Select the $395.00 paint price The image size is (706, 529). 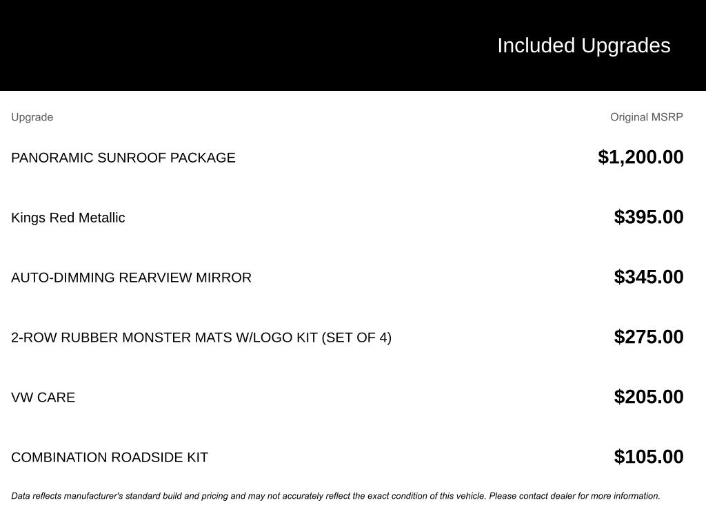648,217
